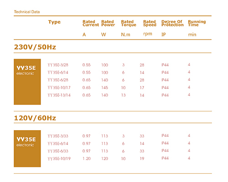Click 'IP' unit label under Degree Of Protection
The height and width of the screenshot is (182, 228).
click(164, 35)
